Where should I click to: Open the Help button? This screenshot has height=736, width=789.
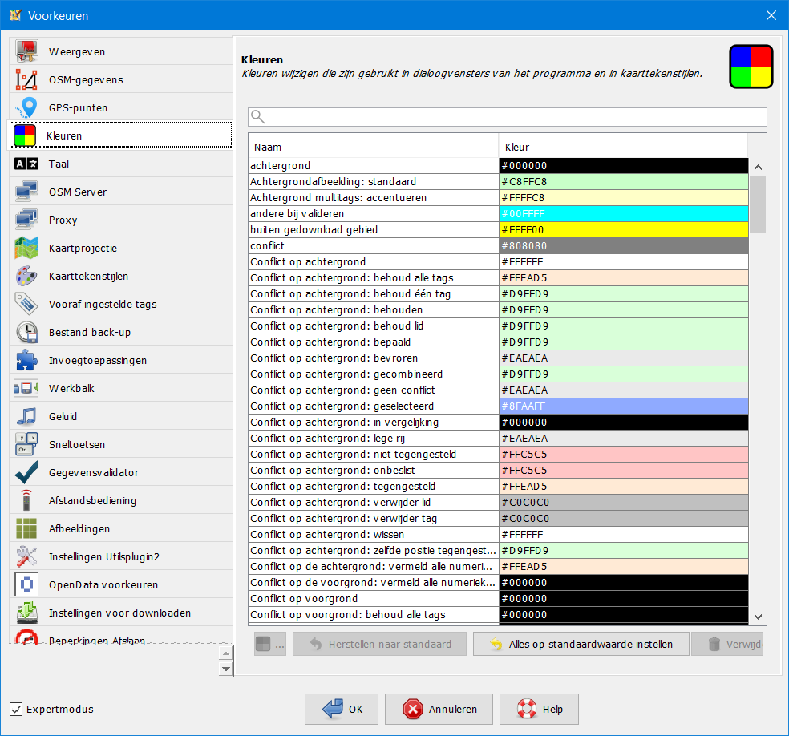coord(539,709)
